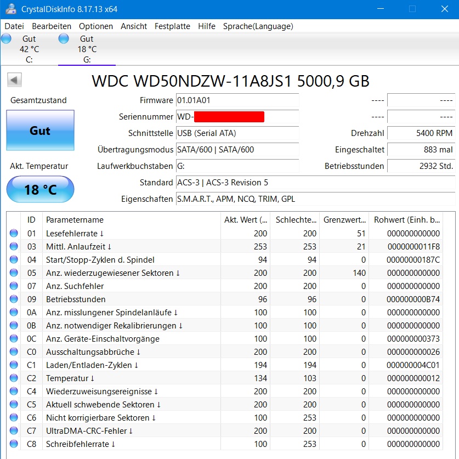Click the CrystalDiskInfo app icon in title bar
Screen dimensions: 459x459
point(11,9)
